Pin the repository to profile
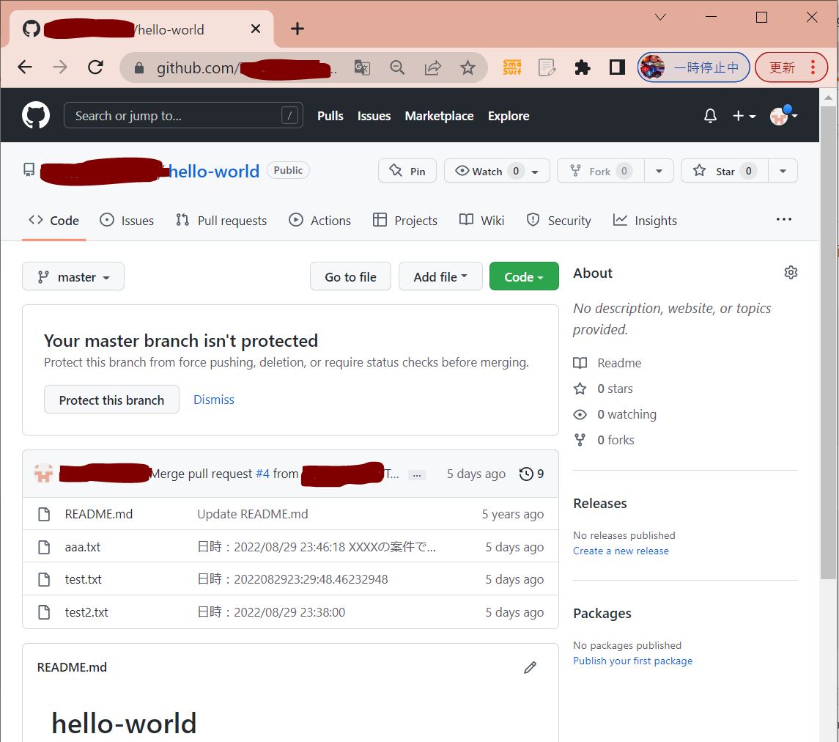 point(407,171)
